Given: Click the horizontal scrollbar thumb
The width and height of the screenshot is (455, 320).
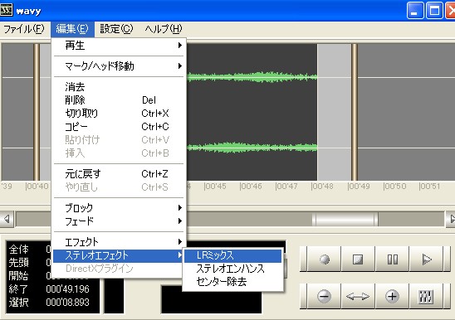Looking at the screenshot, I should [345, 219].
